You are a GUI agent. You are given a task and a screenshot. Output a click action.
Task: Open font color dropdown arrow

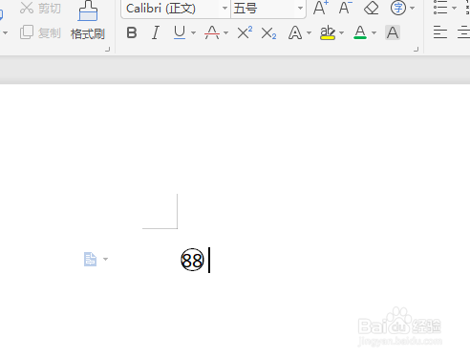(x=374, y=32)
